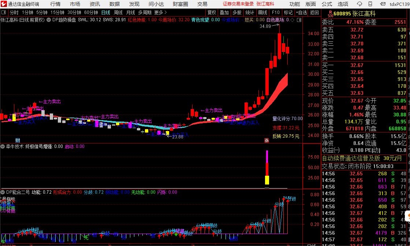Click the 委比 47.16% value
The width and height of the screenshot is (410, 246).
tap(355, 22)
